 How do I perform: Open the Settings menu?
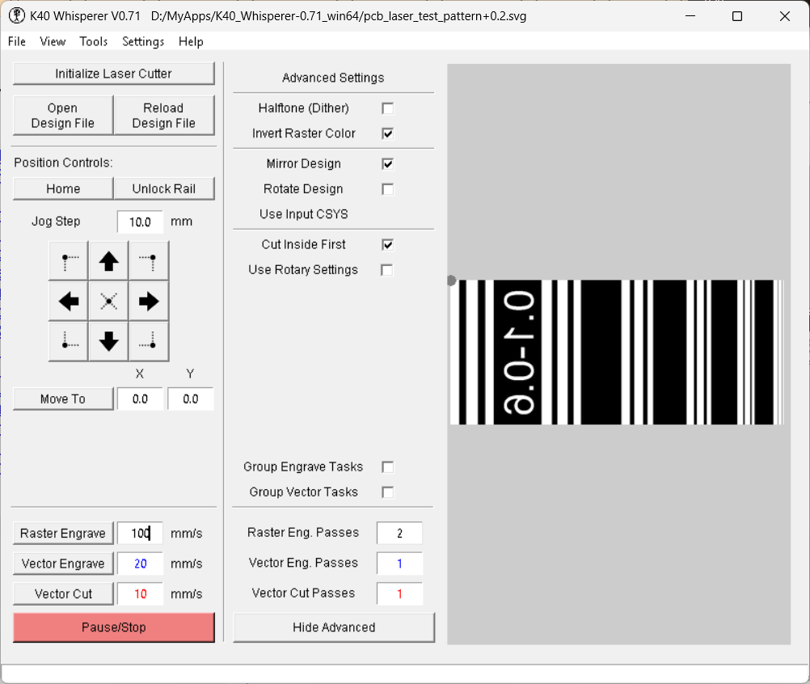click(x=143, y=41)
